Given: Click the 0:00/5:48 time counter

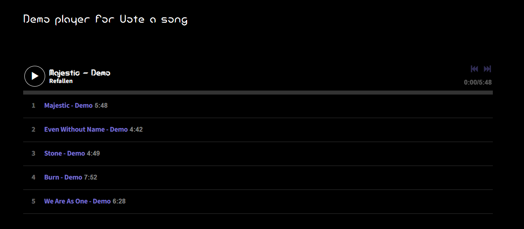Looking at the screenshot, I should (478, 83).
